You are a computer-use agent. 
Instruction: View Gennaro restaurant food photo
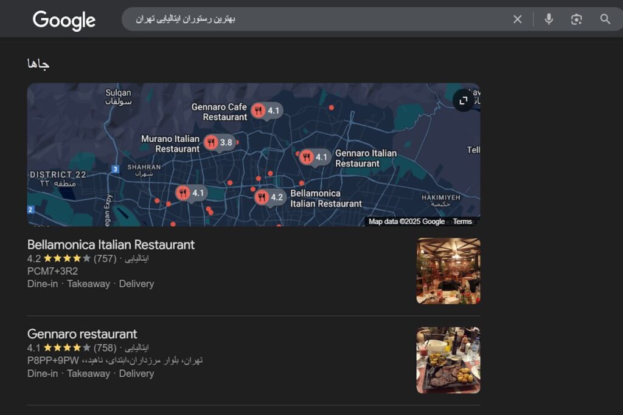coord(448,360)
